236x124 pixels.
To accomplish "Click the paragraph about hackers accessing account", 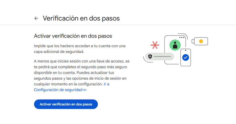I will coord(80,49).
